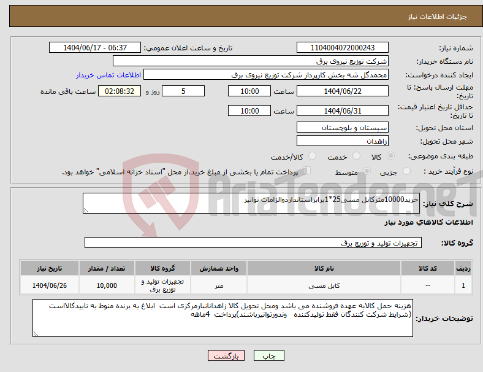Click the need date cell 1404/06/26
The image size is (483, 372).
pos(50,285)
